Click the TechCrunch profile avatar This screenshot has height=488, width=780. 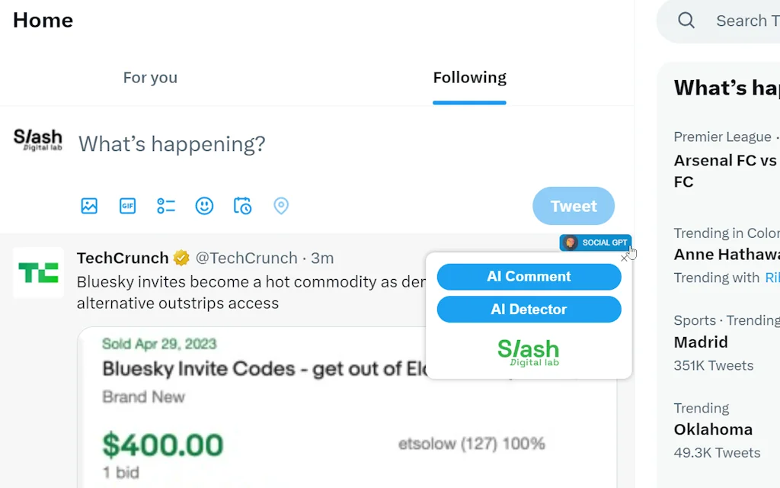point(37,272)
